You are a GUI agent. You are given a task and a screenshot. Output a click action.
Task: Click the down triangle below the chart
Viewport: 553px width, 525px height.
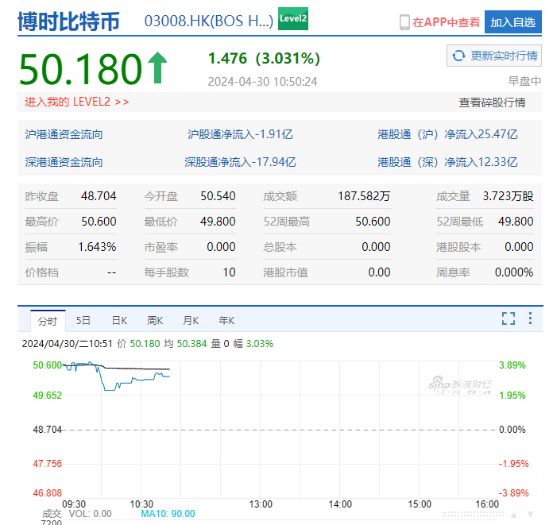530,515
